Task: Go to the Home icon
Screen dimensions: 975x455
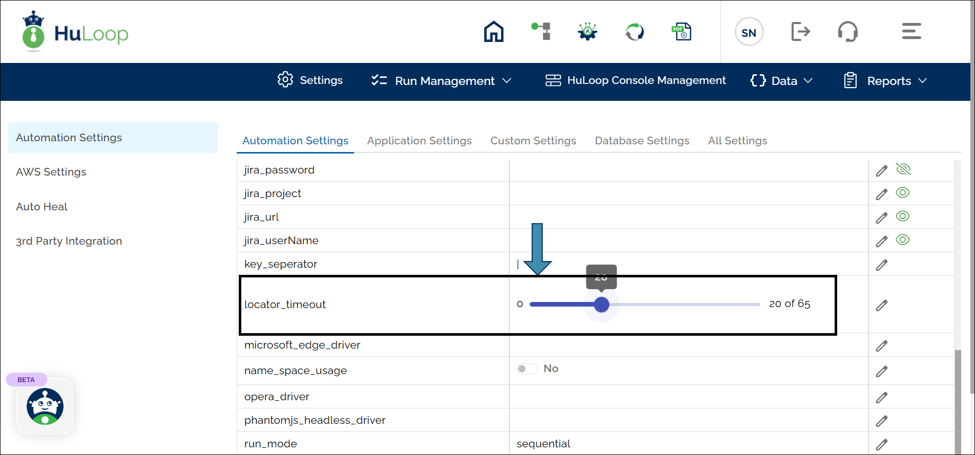Action: (493, 32)
